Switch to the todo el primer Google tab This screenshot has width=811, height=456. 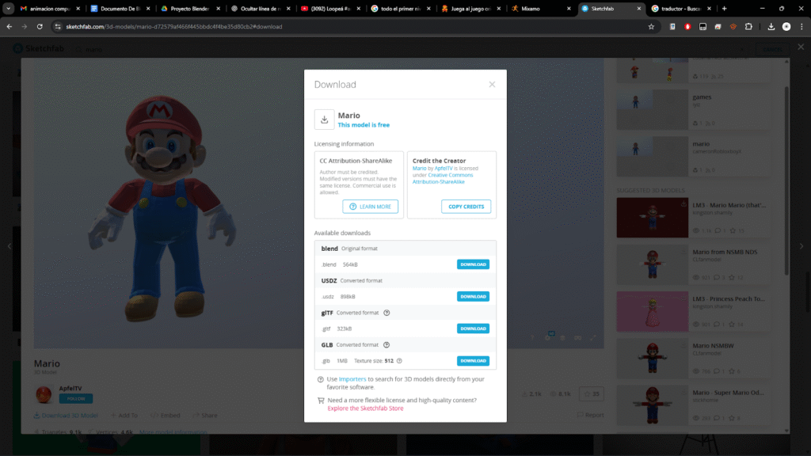coord(401,8)
